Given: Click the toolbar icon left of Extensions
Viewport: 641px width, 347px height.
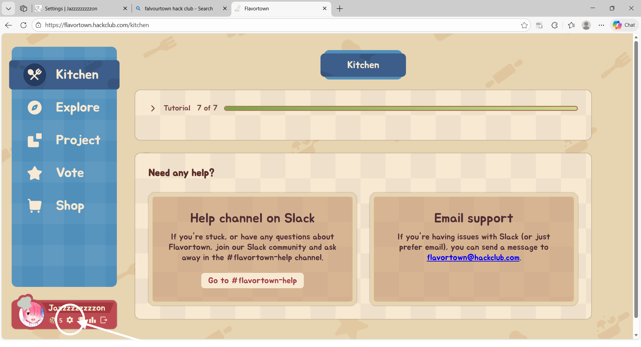Looking at the screenshot, I should pos(539,25).
